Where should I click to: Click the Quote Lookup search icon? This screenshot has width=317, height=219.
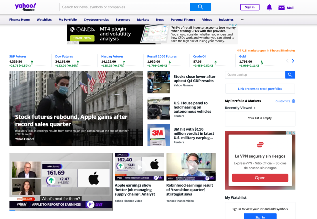[x=290, y=75]
